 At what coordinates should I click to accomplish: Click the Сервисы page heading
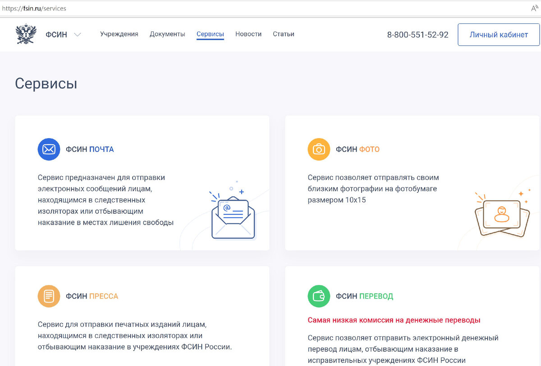point(46,84)
